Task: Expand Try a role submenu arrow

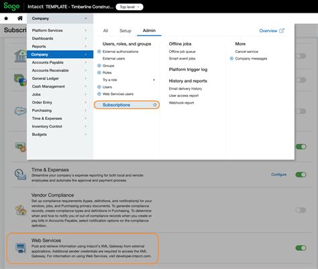Action: [x=154, y=80]
